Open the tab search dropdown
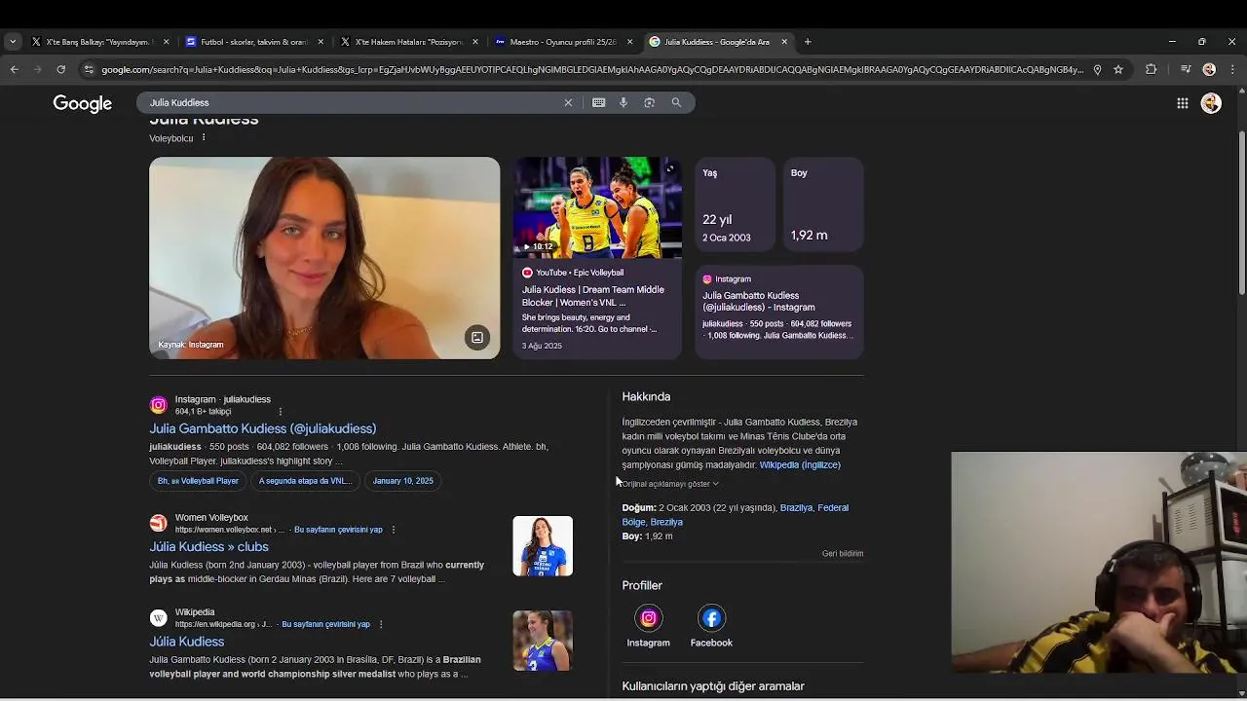This screenshot has width=1247, height=701. pos(13,42)
